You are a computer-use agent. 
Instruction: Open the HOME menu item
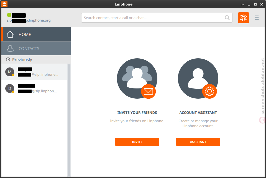(36, 34)
